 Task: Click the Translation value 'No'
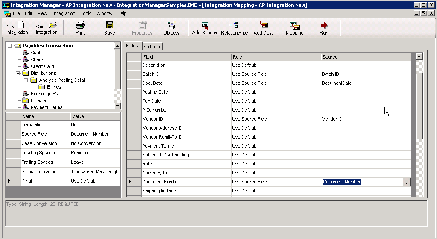click(x=95, y=125)
